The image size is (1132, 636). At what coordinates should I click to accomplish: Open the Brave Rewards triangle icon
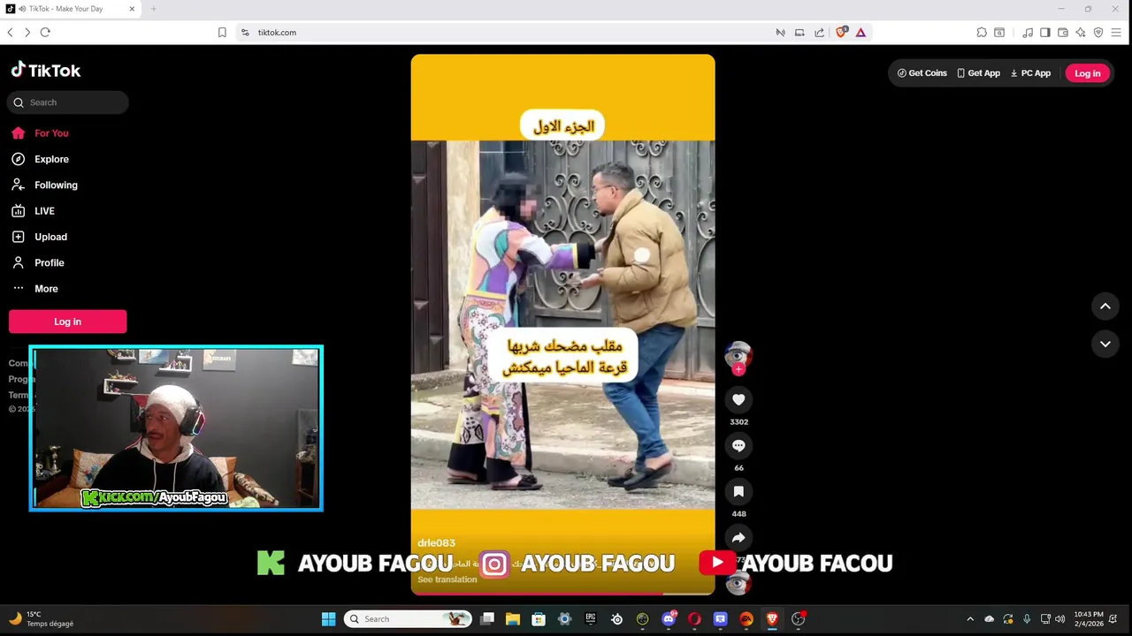860,33
